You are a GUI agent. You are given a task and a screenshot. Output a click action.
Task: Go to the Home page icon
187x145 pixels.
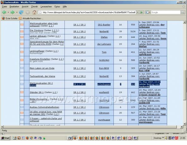coord(34,12)
